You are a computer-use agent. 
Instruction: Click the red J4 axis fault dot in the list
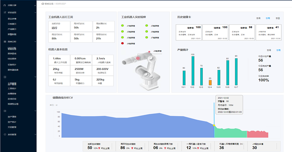tap(123, 43)
